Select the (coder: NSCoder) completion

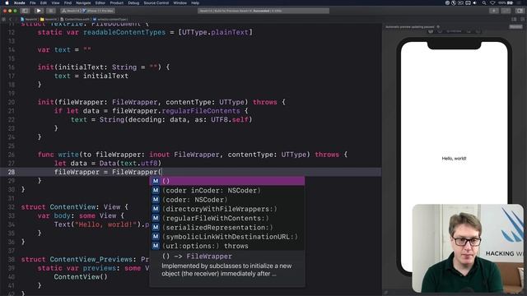227,200
